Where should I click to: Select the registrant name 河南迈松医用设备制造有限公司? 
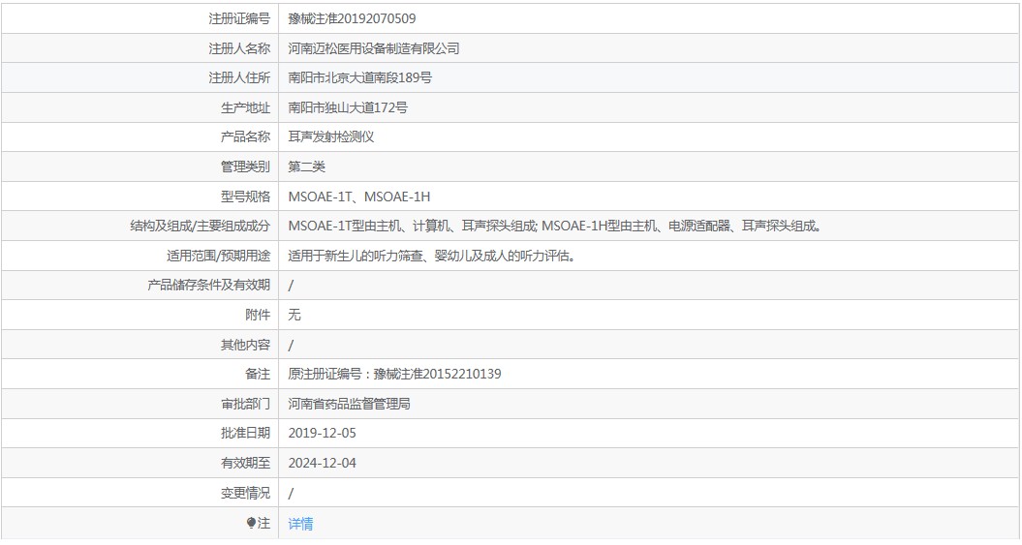(x=374, y=48)
